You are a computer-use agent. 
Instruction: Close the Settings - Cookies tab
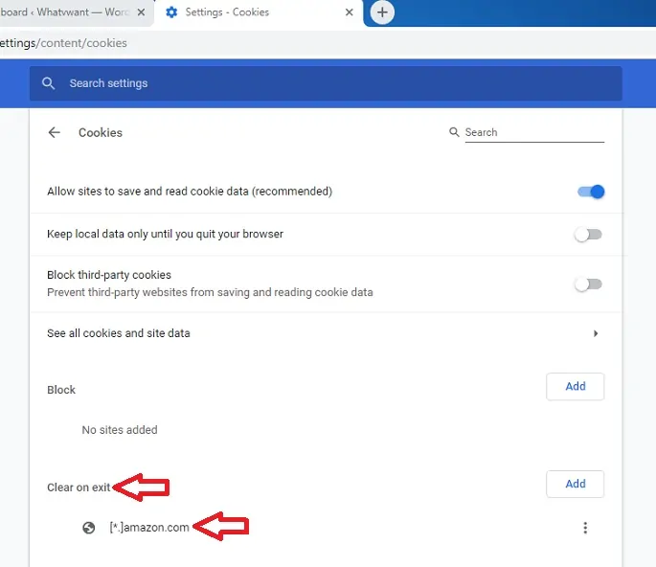tap(349, 12)
